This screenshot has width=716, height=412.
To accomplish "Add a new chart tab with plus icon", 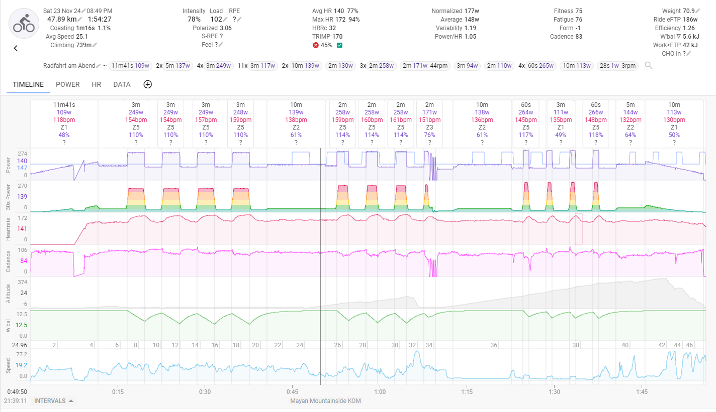I will coord(148,84).
